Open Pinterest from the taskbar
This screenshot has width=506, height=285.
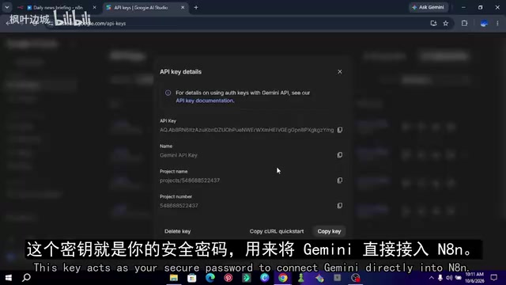228,278
